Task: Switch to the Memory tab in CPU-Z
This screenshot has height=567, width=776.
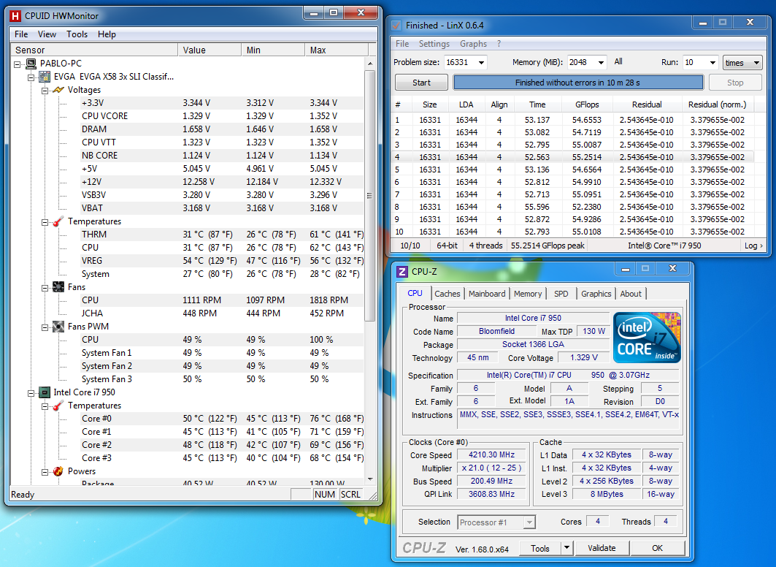Action: tap(528, 294)
